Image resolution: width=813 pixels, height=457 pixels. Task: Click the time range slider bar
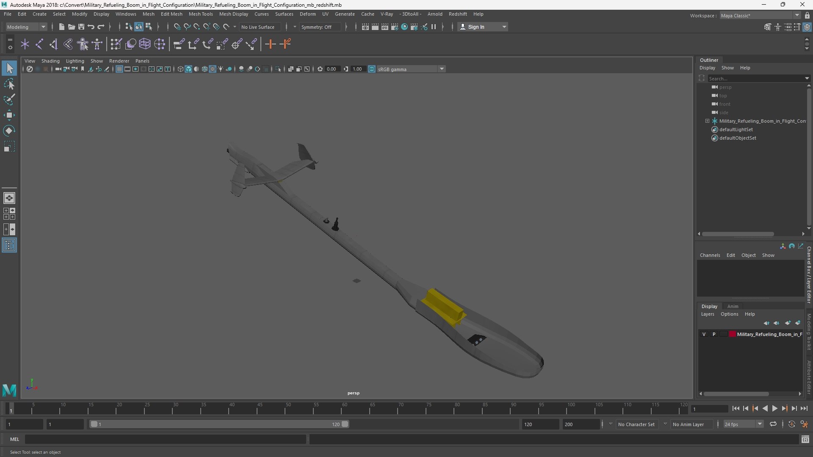(219, 424)
